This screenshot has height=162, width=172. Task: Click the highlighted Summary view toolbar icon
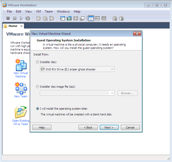pyautogui.click(x=91, y=18)
